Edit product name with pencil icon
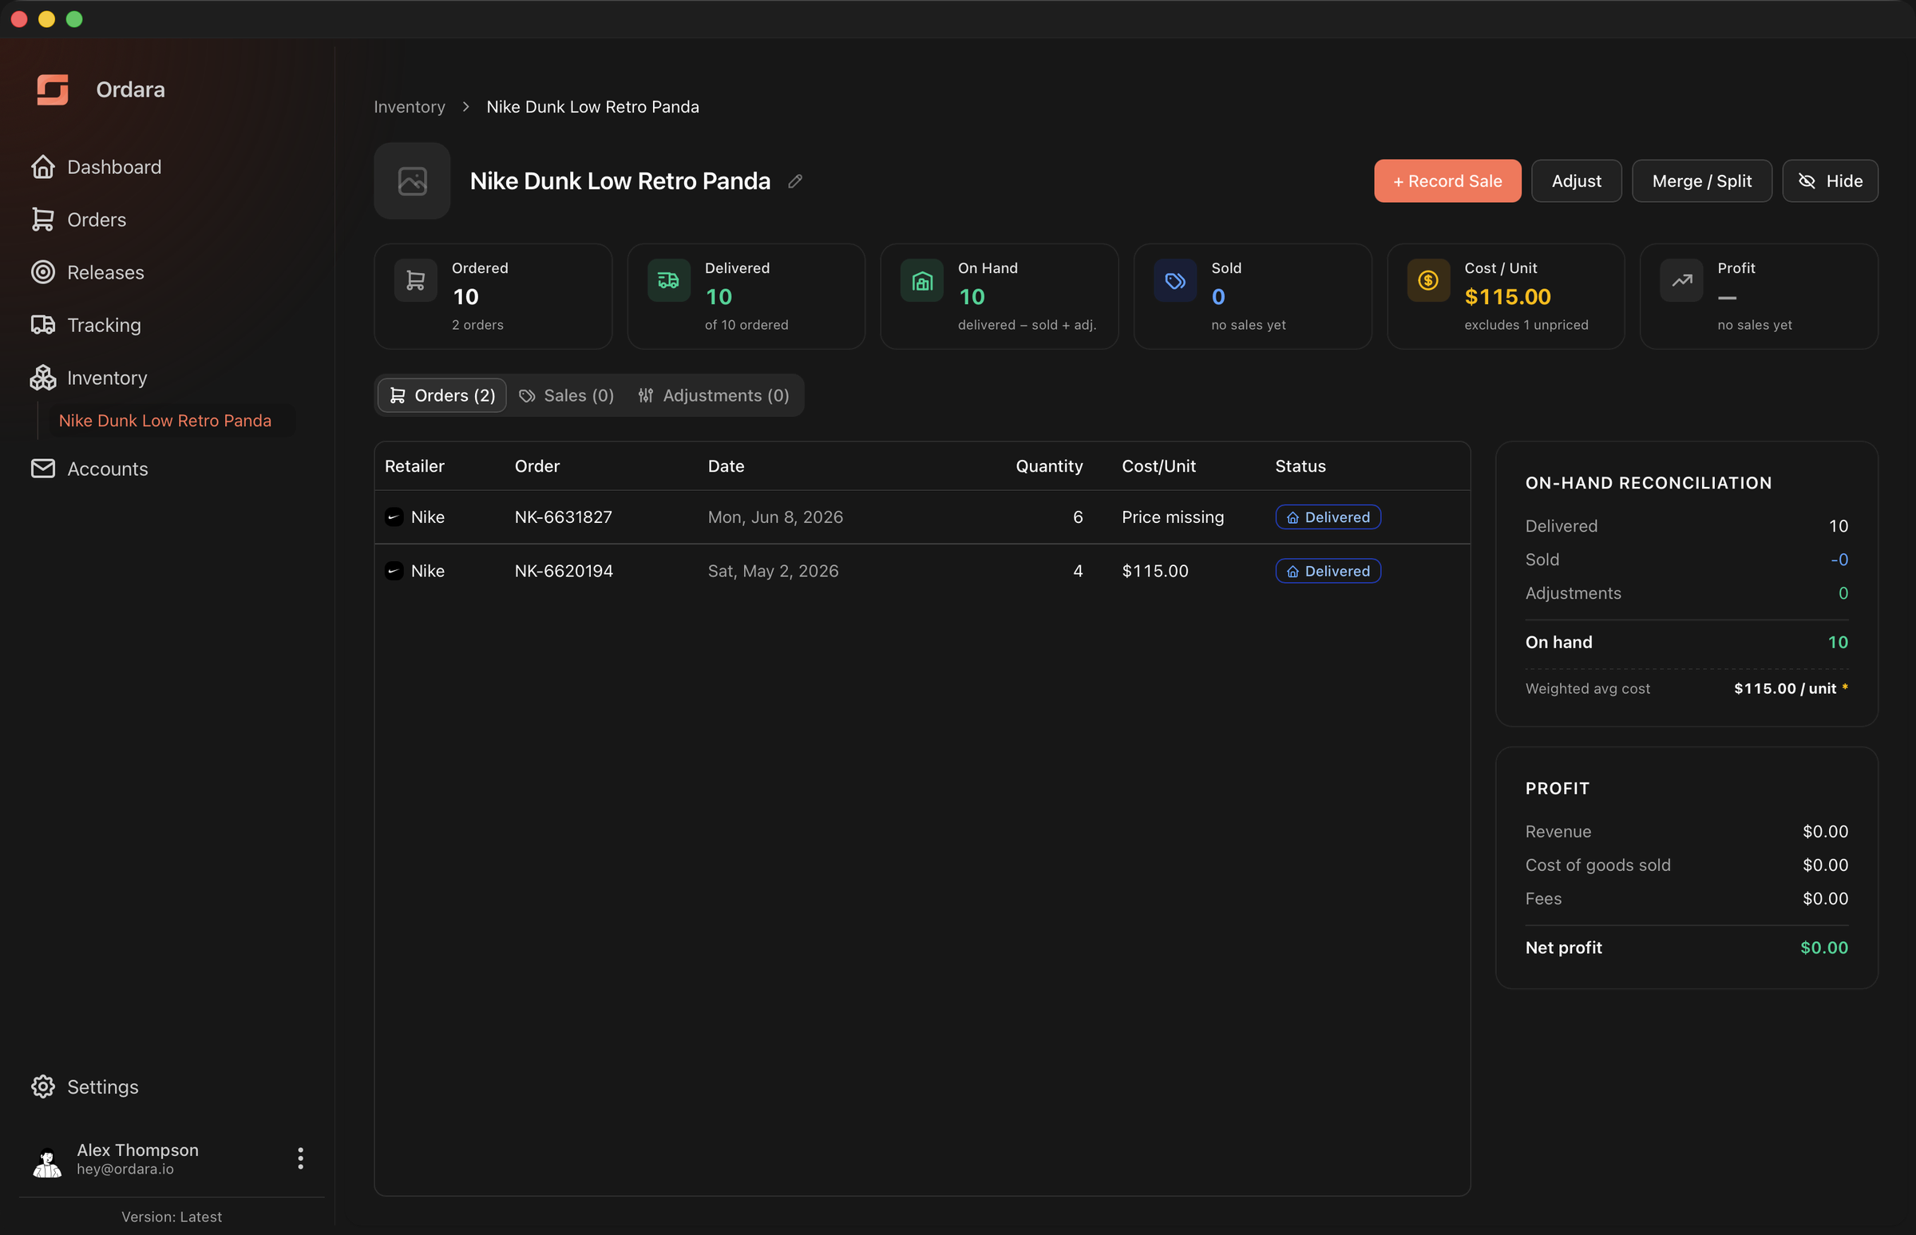The width and height of the screenshot is (1916, 1235). [795, 181]
